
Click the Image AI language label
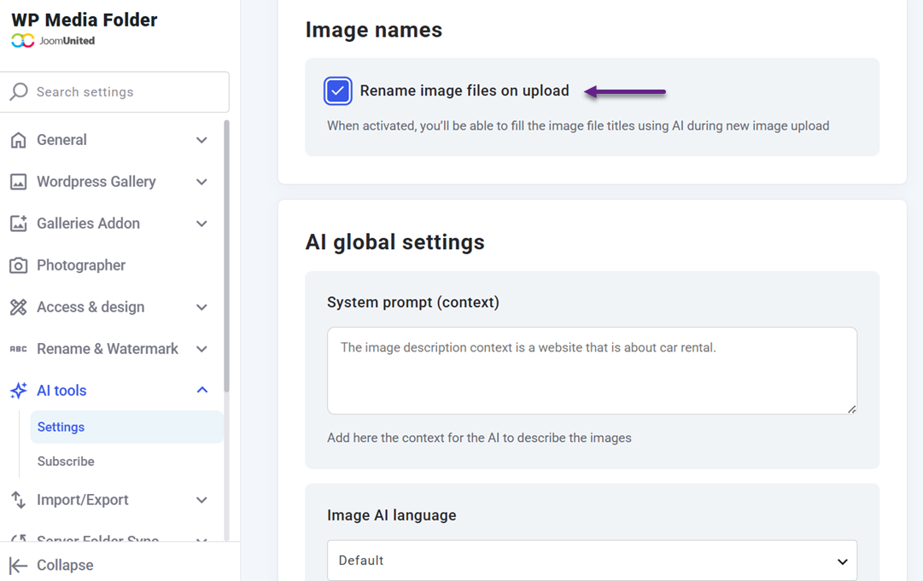point(391,515)
